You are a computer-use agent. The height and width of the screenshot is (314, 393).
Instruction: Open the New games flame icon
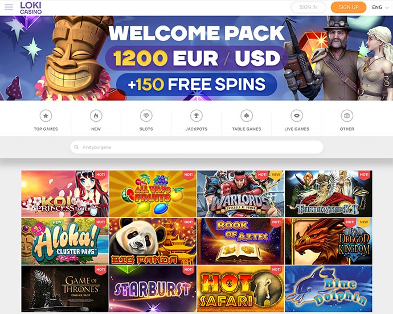(96, 115)
